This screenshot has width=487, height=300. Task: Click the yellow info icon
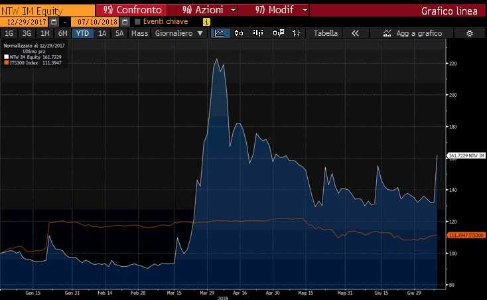pyautogui.click(x=206, y=22)
